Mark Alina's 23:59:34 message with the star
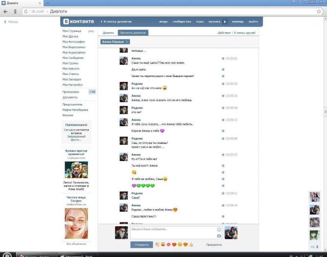327x257 pixels. (223, 205)
